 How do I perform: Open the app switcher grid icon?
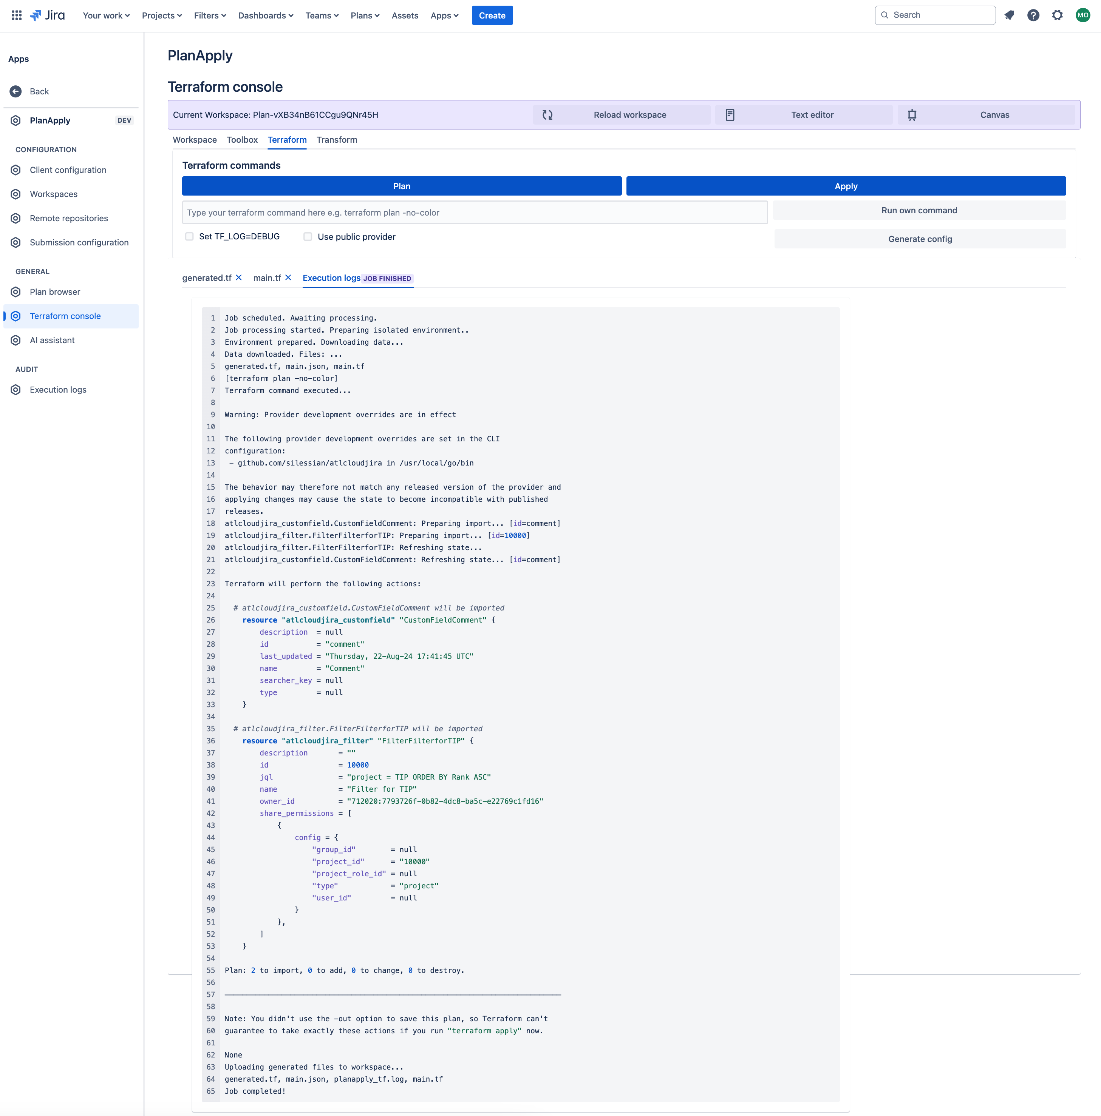[x=17, y=15]
